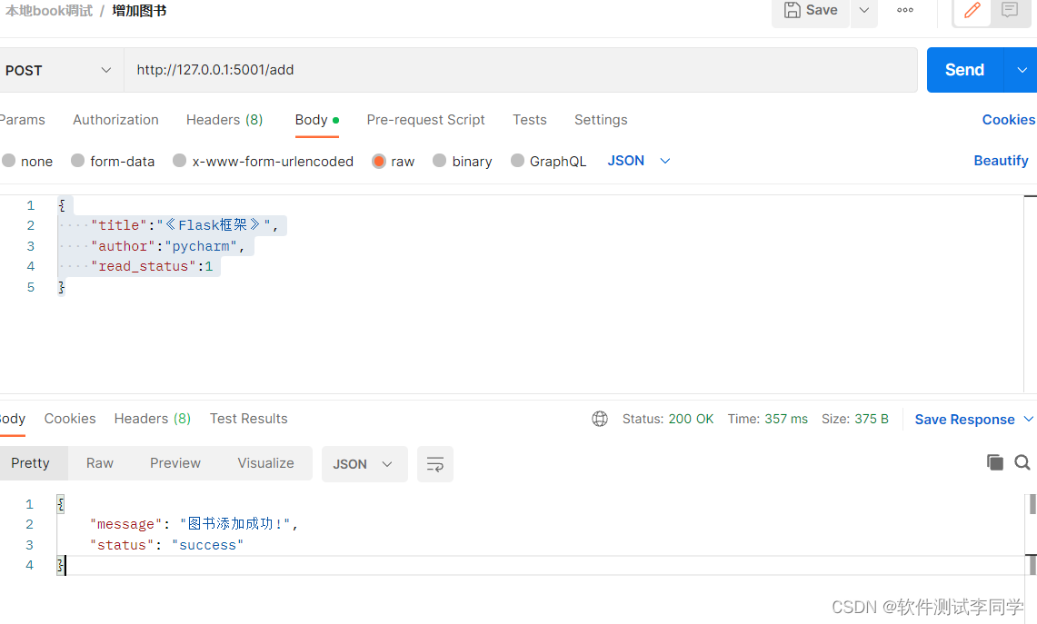1037x624 pixels.
Task: Expand the Save options arrow
Action: tap(863, 10)
